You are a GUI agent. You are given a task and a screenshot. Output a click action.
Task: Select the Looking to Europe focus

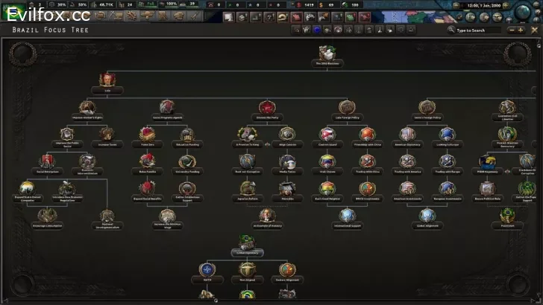pyautogui.click(x=446, y=133)
